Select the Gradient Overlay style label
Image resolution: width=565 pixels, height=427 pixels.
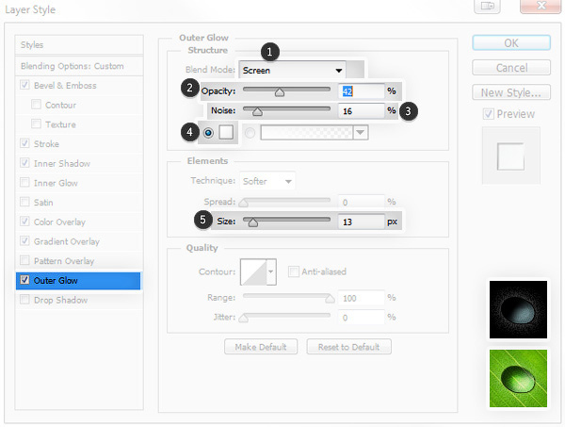(x=67, y=241)
